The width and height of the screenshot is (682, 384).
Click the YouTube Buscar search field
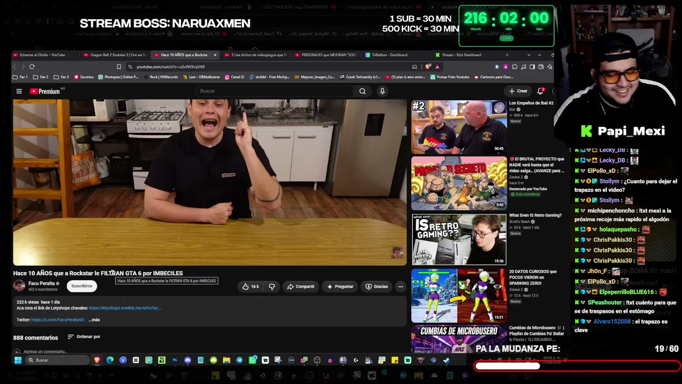(x=274, y=91)
